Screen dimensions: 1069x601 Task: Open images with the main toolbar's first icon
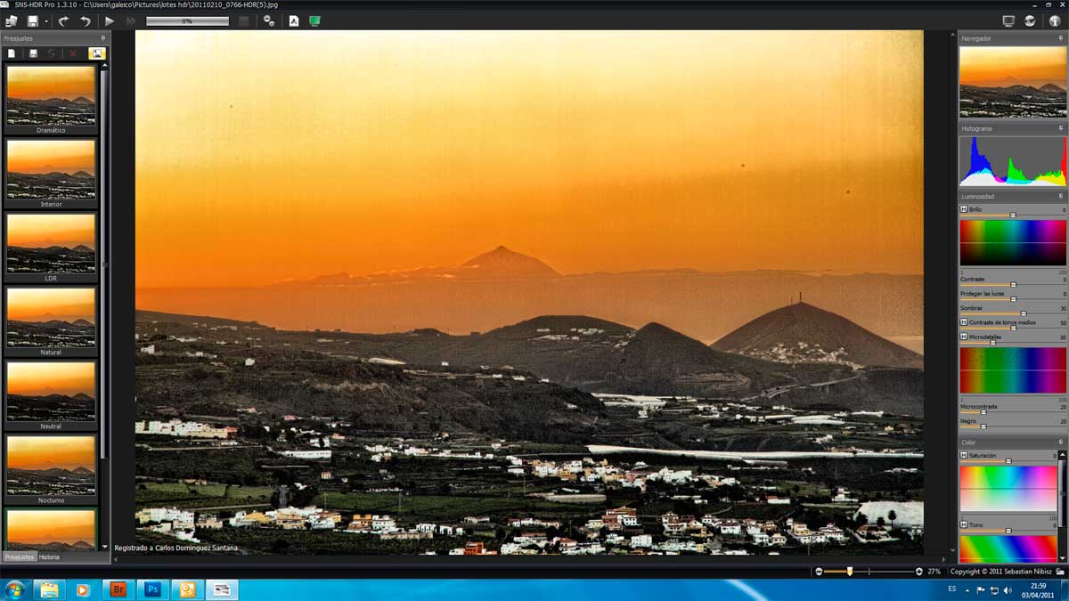11,20
